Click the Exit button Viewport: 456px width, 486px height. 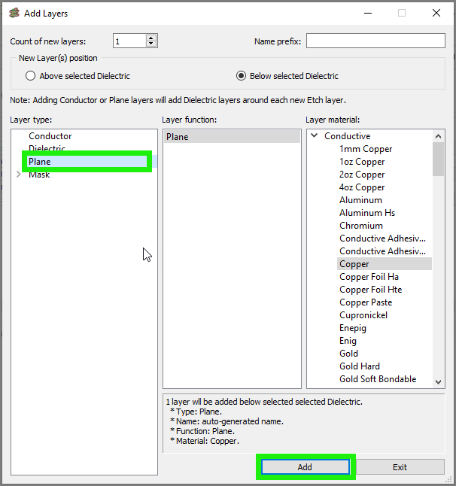pos(400,467)
